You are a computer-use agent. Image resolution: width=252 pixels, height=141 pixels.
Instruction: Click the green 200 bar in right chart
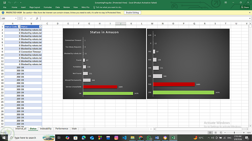(184, 92)
